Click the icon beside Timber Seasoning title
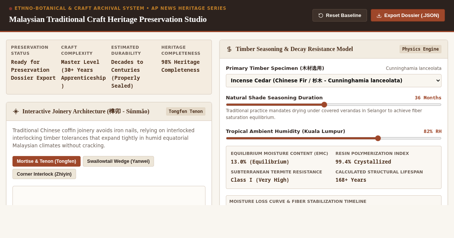The height and width of the screenshot is (238, 454). tap(229, 49)
